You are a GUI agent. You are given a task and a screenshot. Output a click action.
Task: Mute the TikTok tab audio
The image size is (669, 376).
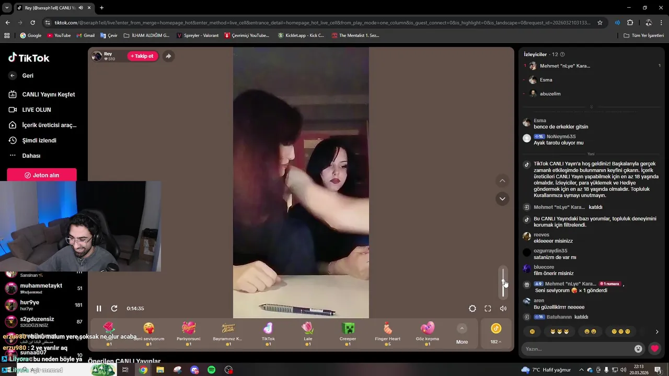pyautogui.click(x=80, y=8)
